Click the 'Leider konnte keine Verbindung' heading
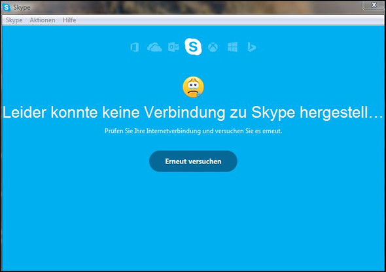Screen dimensions: 386x272 point(193,112)
